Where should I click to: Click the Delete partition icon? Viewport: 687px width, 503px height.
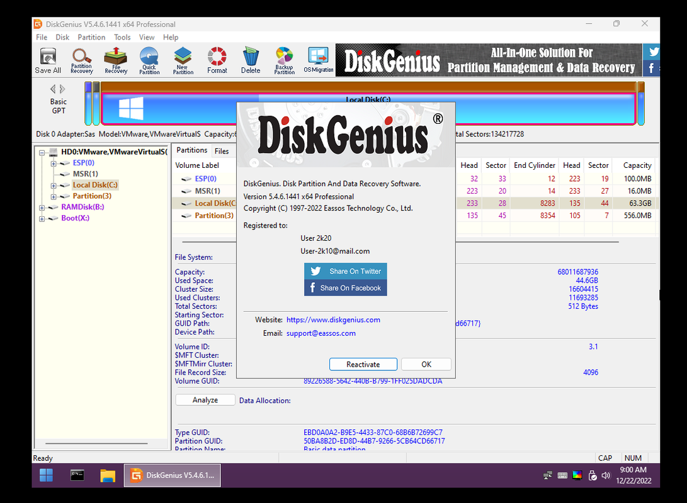tap(251, 61)
